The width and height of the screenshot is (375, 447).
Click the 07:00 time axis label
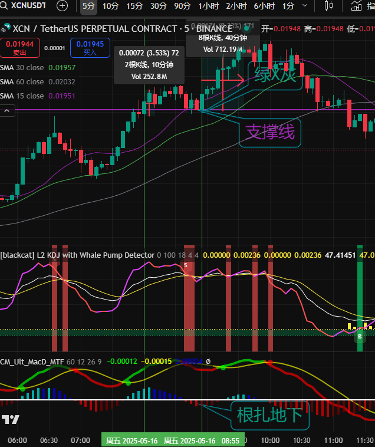point(81,441)
